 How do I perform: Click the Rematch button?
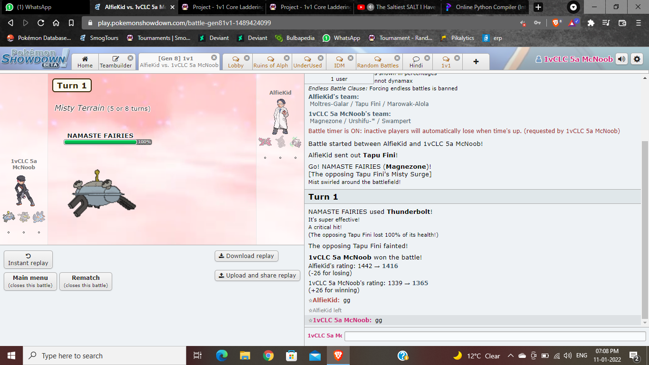[x=86, y=281]
